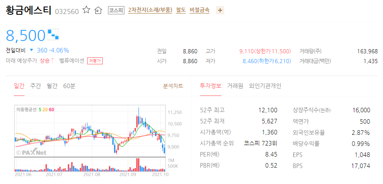
Task: Click the 벨류에이션 label
Action: 72,61
